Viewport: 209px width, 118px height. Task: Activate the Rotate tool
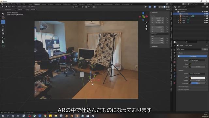[x=3, y=26]
